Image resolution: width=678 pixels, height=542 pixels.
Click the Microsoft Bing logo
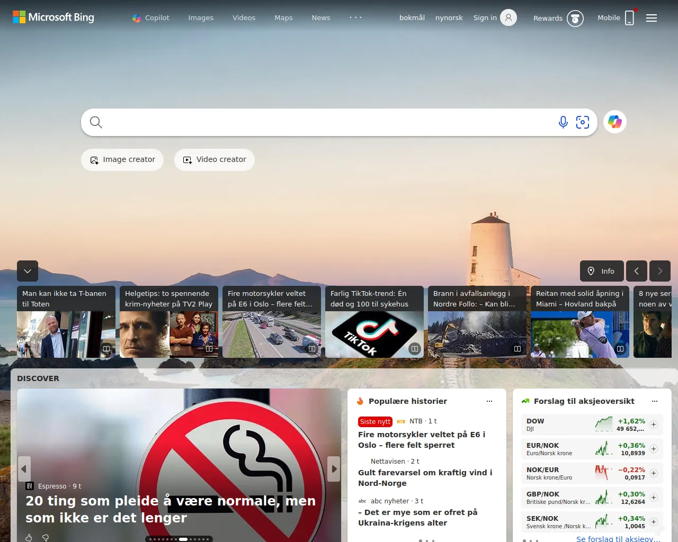[x=53, y=17]
